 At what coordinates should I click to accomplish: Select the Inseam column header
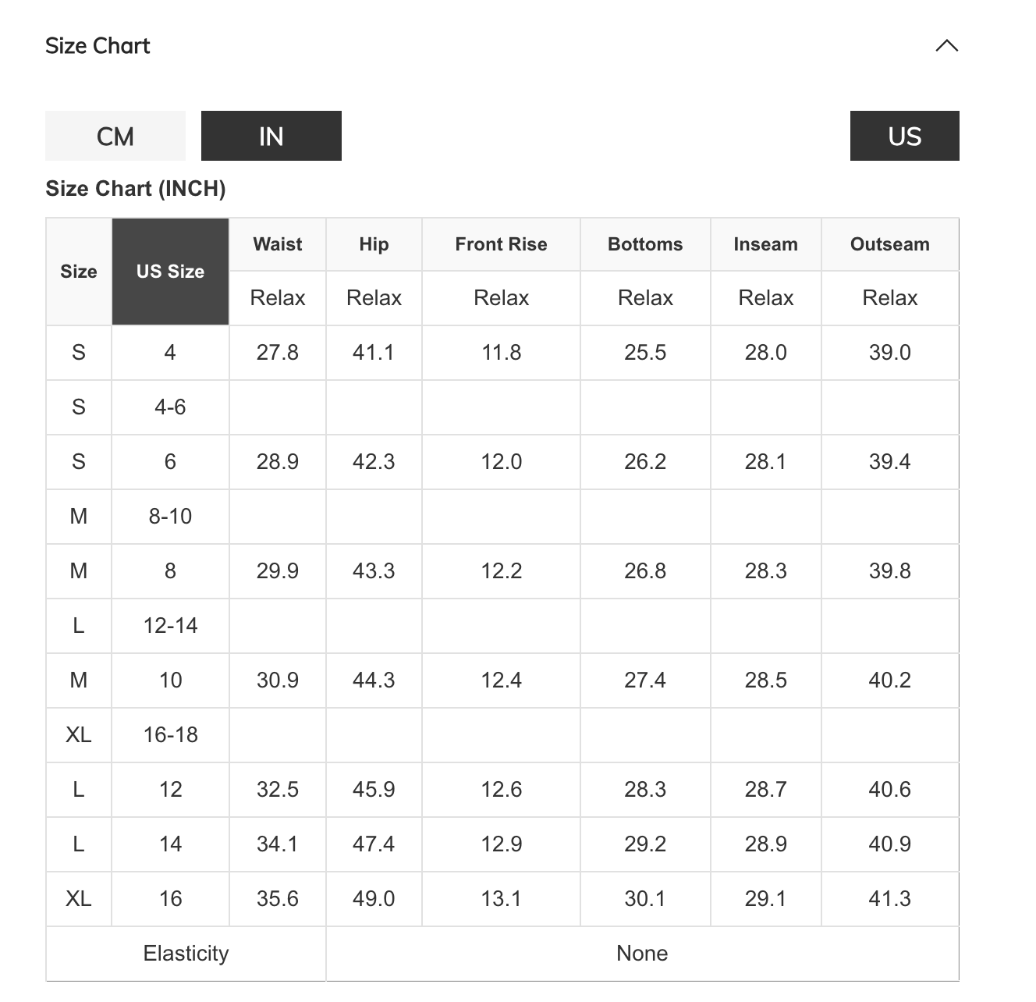tap(765, 244)
